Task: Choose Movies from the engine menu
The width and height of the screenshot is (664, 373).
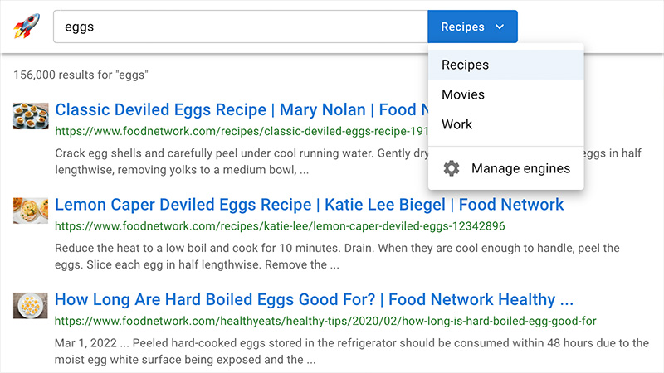Action: (x=506, y=94)
